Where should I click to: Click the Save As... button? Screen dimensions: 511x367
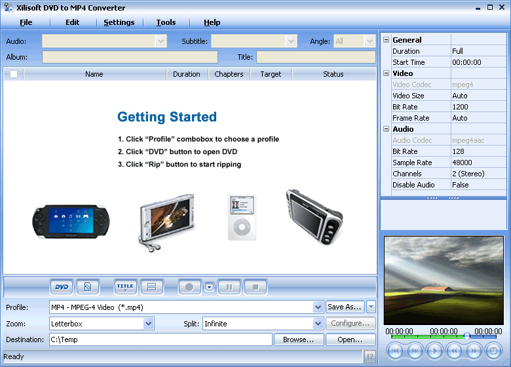coord(345,307)
